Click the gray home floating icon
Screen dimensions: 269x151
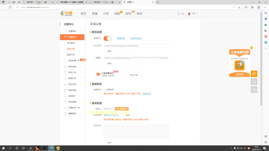coord(254,82)
